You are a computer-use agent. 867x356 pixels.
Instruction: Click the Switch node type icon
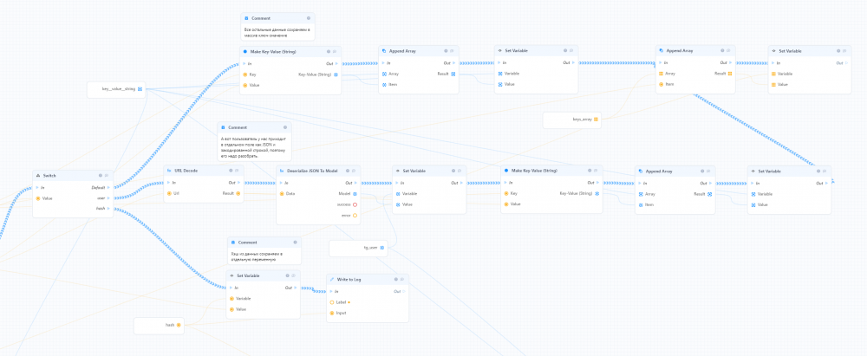[38, 175]
